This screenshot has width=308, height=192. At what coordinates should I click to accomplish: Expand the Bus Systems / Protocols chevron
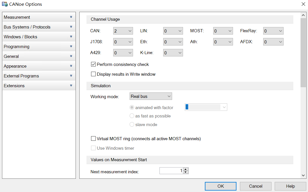pos(71,27)
